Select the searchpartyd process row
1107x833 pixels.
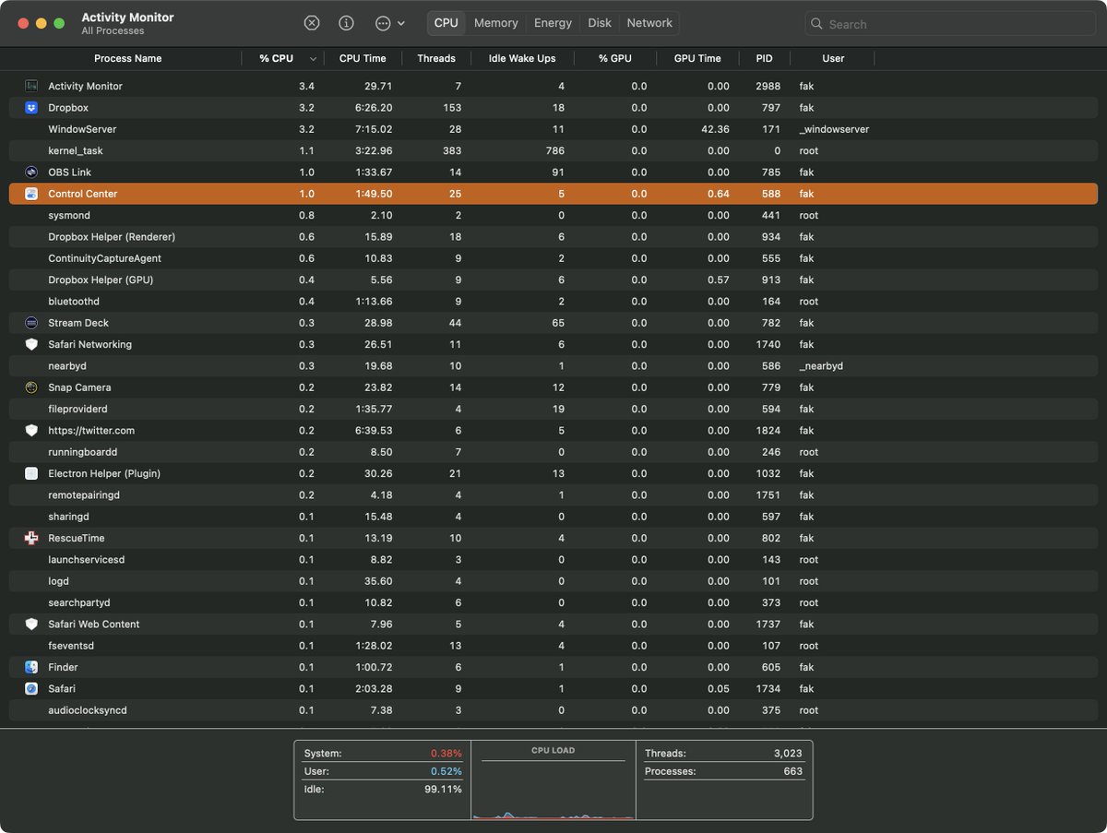click(x=553, y=602)
